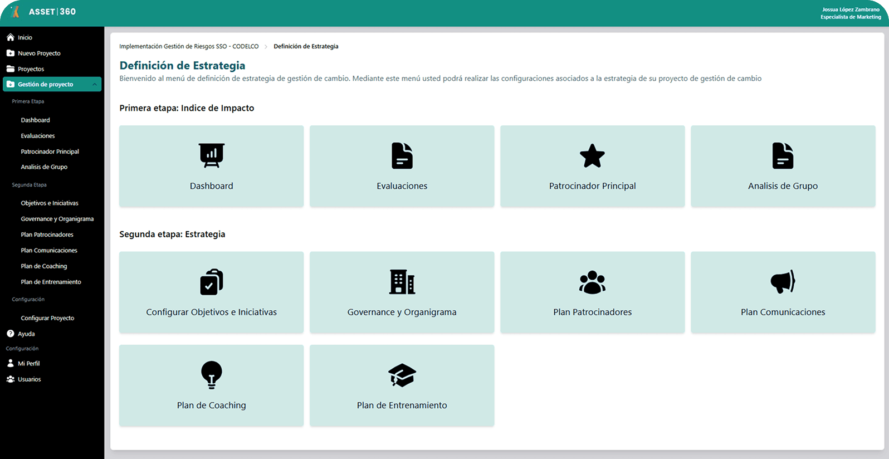Open Objetivos e Iniciativas in sidebar

(x=50, y=203)
